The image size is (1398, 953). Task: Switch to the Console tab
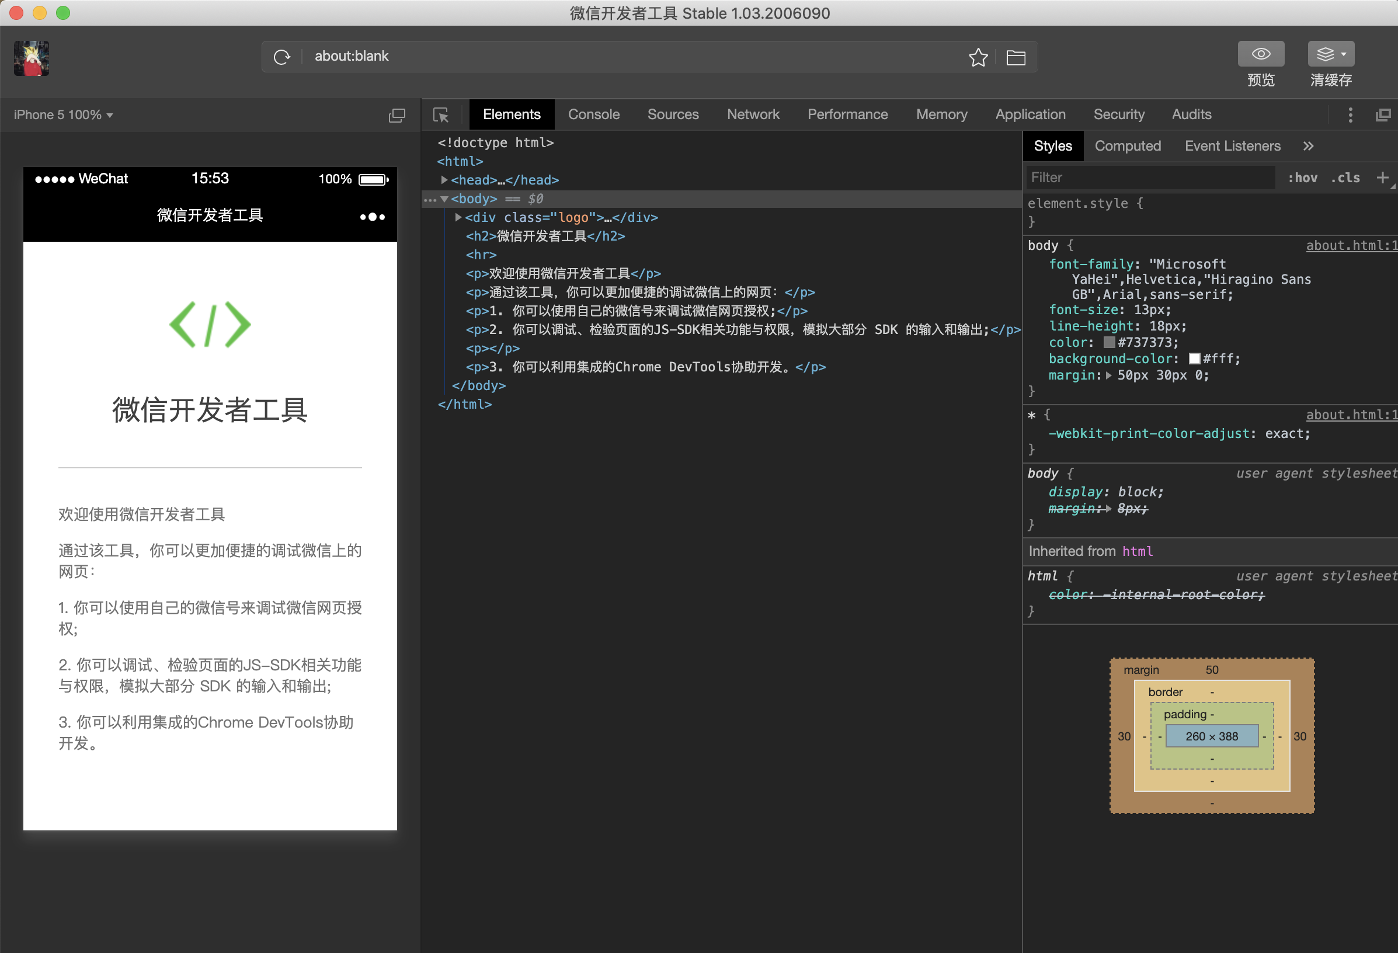click(x=593, y=114)
